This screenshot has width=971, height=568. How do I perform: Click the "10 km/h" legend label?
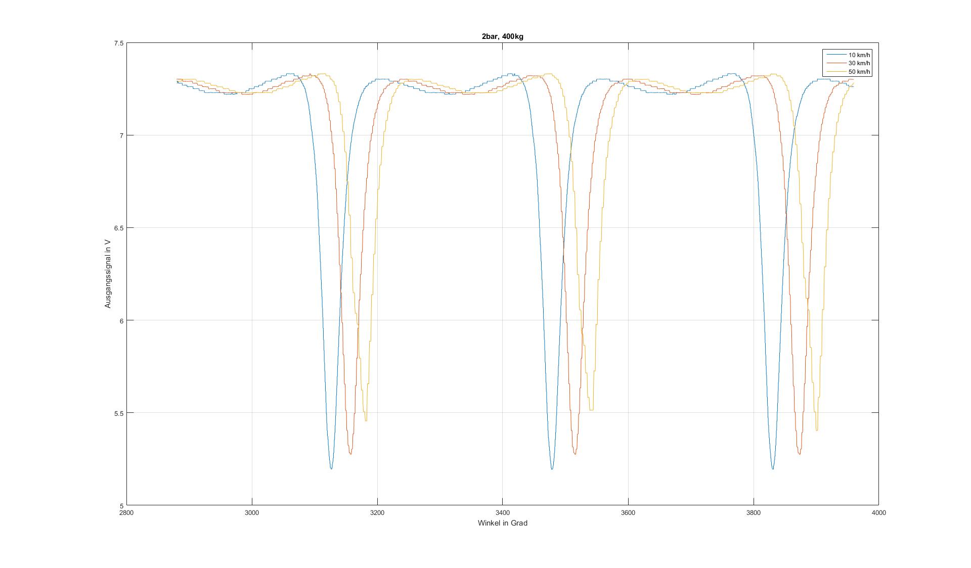(x=860, y=55)
